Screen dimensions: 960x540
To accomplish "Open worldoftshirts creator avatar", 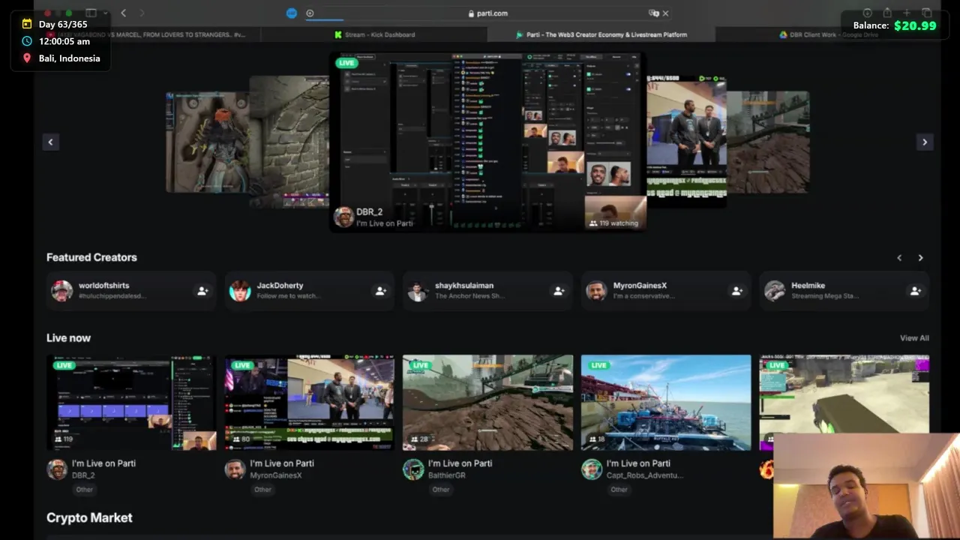I will [62, 291].
